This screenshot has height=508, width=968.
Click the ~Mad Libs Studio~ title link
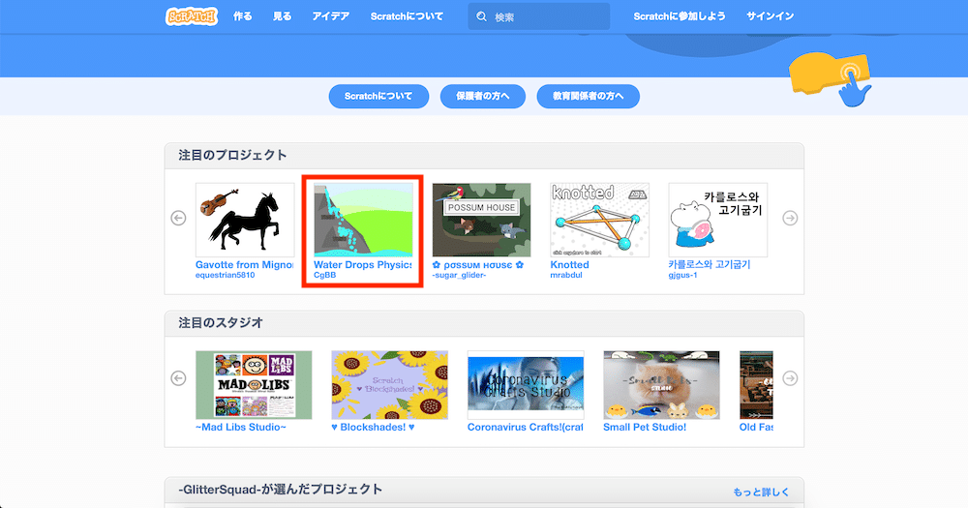(241, 427)
